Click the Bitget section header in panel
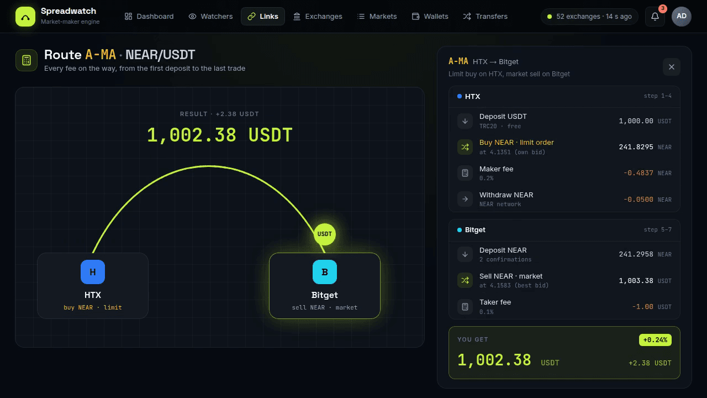The height and width of the screenshot is (398, 707). click(x=564, y=229)
